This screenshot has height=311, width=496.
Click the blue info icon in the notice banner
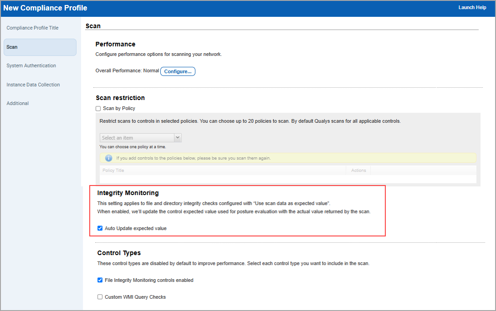click(x=109, y=158)
